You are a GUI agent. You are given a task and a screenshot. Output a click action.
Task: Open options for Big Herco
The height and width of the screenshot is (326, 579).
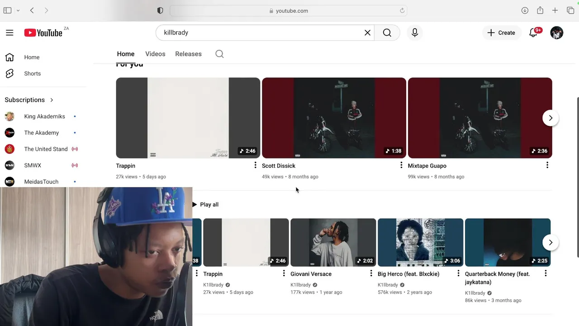(x=458, y=273)
